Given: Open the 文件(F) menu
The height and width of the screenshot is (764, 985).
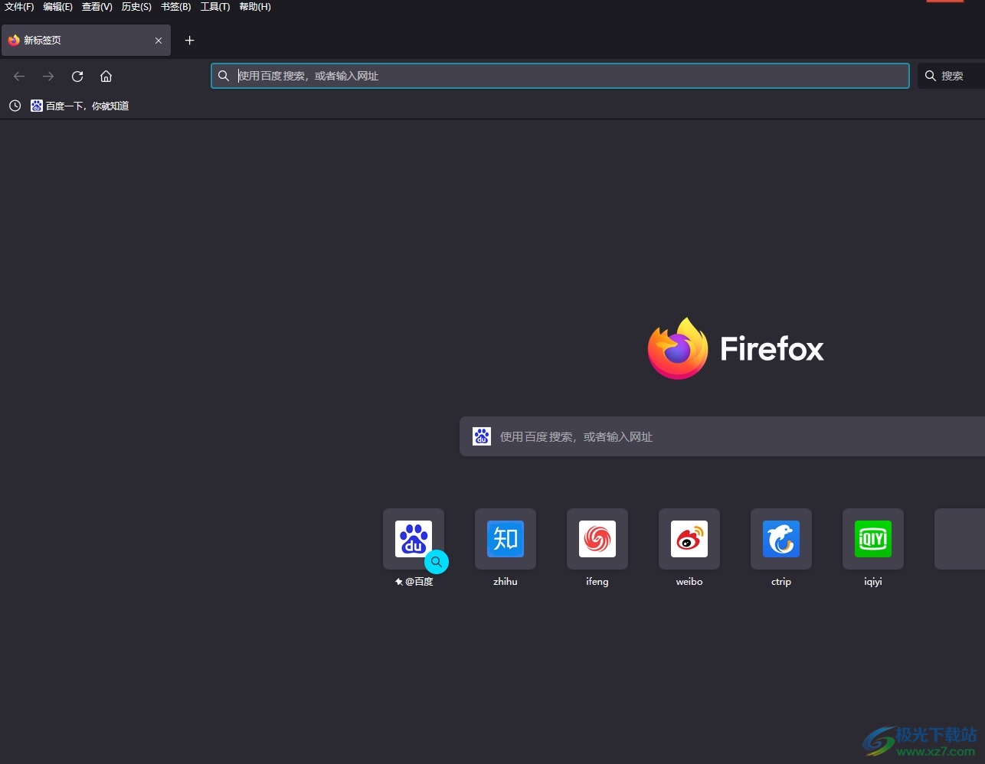Looking at the screenshot, I should pyautogui.click(x=19, y=7).
